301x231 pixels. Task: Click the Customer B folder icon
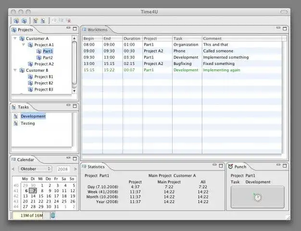coord(22,70)
